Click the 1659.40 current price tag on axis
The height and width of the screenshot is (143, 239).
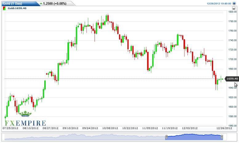232,79
